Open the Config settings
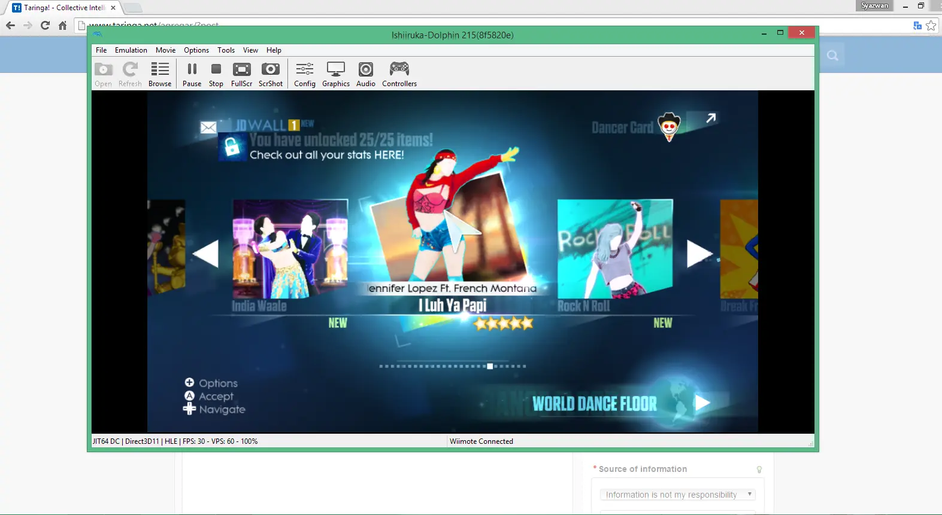This screenshot has height=515, width=942. [x=305, y=75]
